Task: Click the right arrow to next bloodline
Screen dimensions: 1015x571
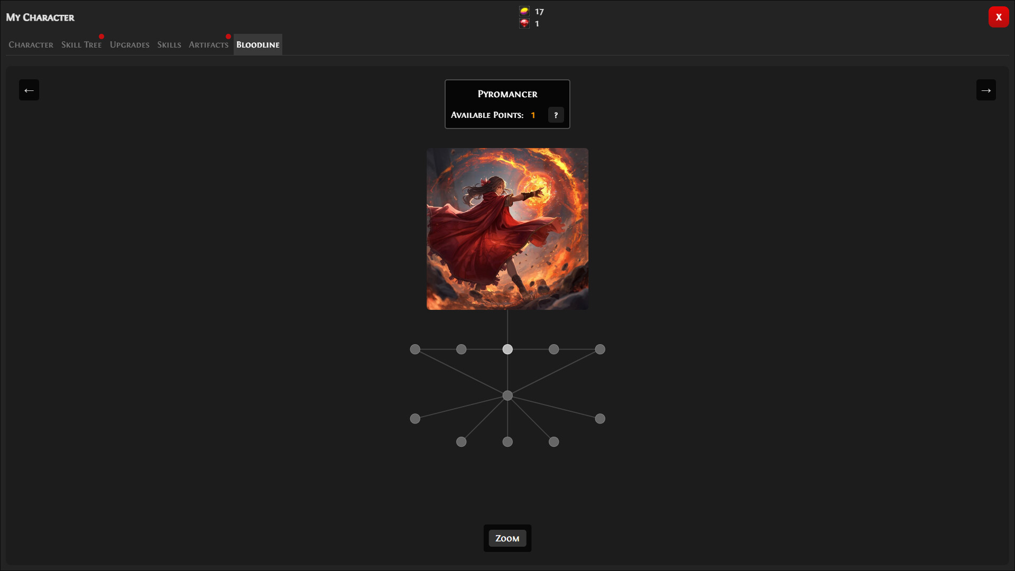Action: (986, 90)
